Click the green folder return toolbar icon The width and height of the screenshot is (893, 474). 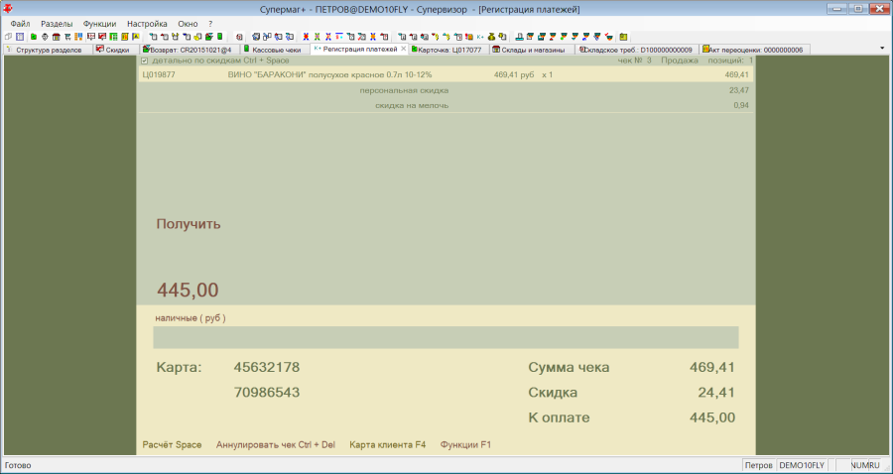[x=208, y=37]
